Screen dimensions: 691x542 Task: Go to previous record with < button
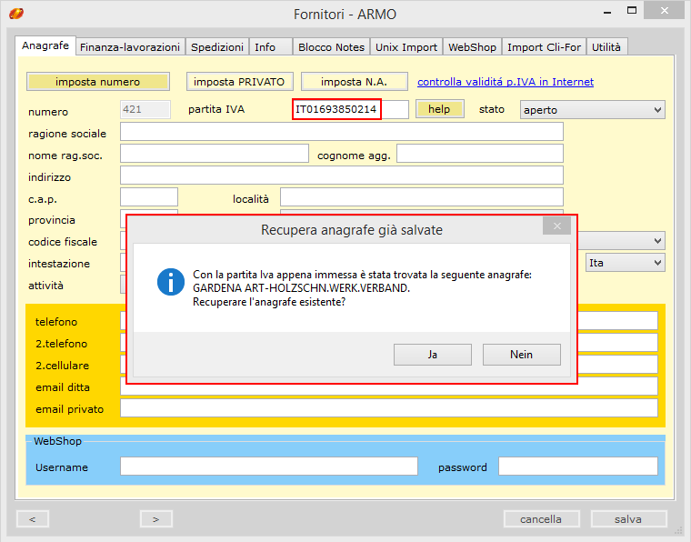[x=33, y=519]
